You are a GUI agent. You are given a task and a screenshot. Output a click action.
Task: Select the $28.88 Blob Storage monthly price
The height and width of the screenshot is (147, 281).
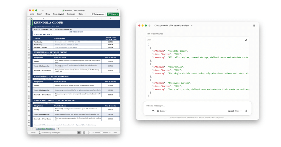pos(111,86)
